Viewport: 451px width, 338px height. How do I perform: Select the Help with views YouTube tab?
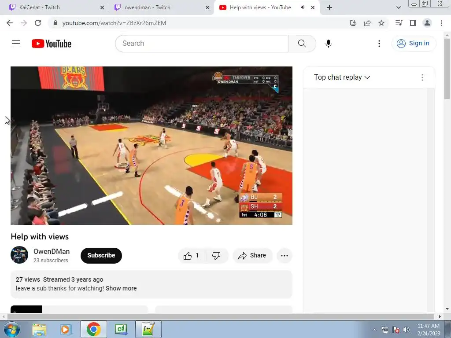[260, 7]
